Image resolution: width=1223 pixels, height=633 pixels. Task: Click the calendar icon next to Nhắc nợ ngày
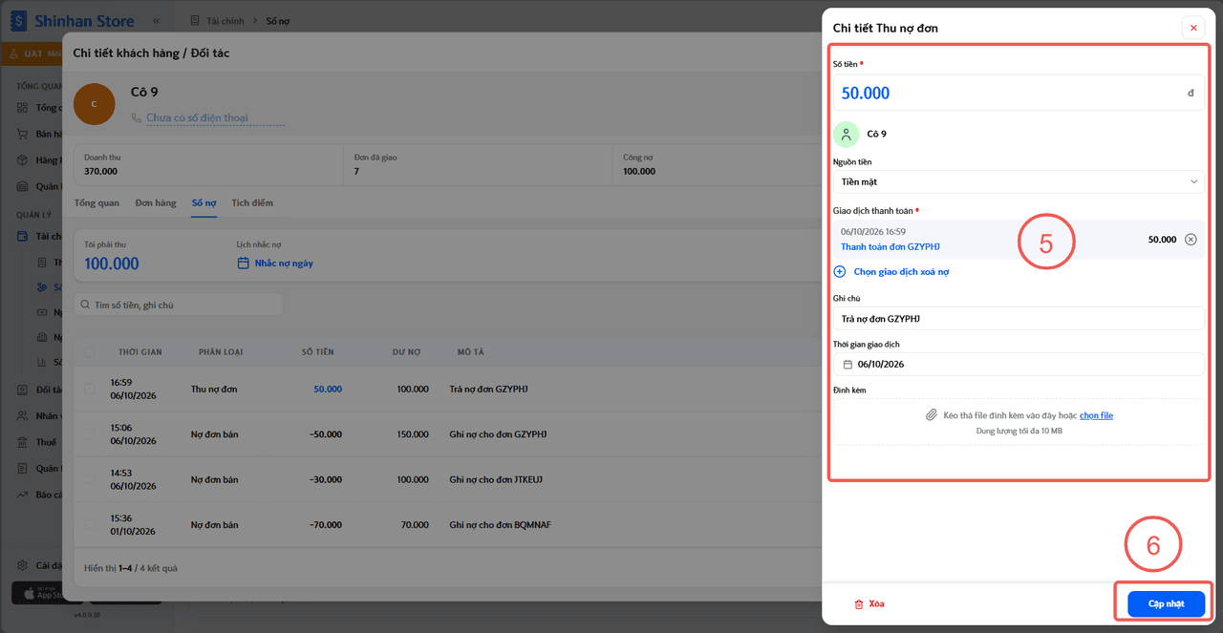[x=243, y=263]
